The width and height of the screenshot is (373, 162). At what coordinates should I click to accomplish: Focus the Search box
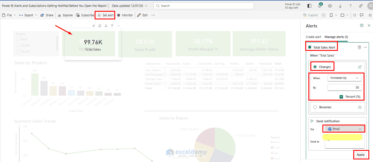coord(204,6)
